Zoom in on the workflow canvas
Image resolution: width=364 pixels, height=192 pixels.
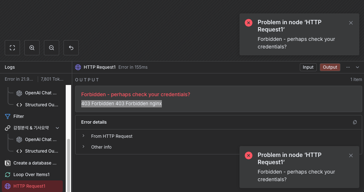click(32, 48)
